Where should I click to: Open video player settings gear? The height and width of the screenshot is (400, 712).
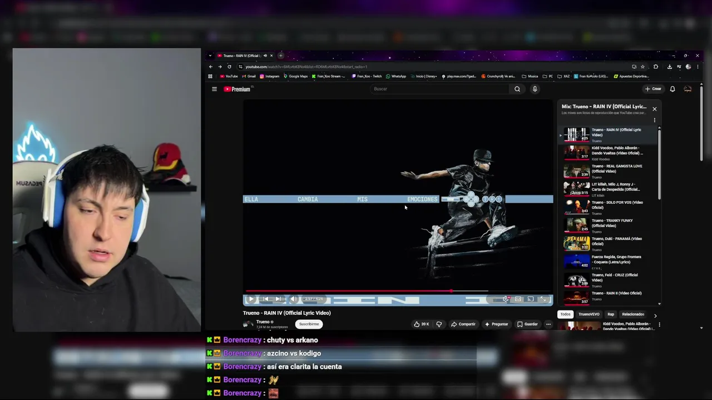point(506,299)
